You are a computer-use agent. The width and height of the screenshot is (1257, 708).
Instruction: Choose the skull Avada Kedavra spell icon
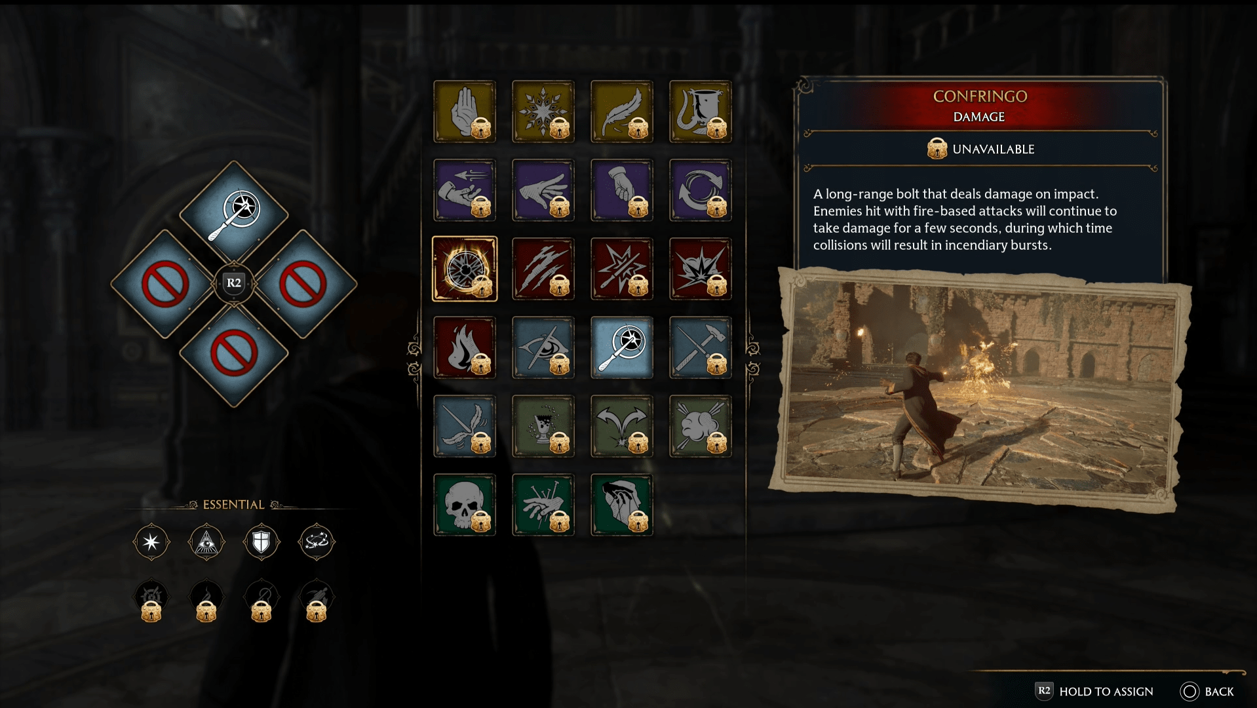[465, 505]
